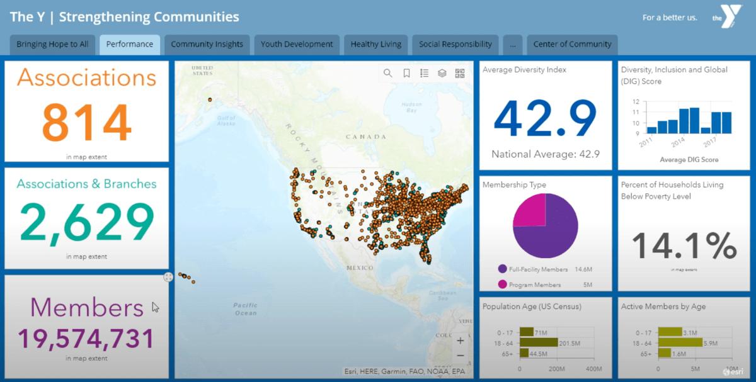
Task: Click the 0 - 17 population age bar
Action: tap(527, 332)
